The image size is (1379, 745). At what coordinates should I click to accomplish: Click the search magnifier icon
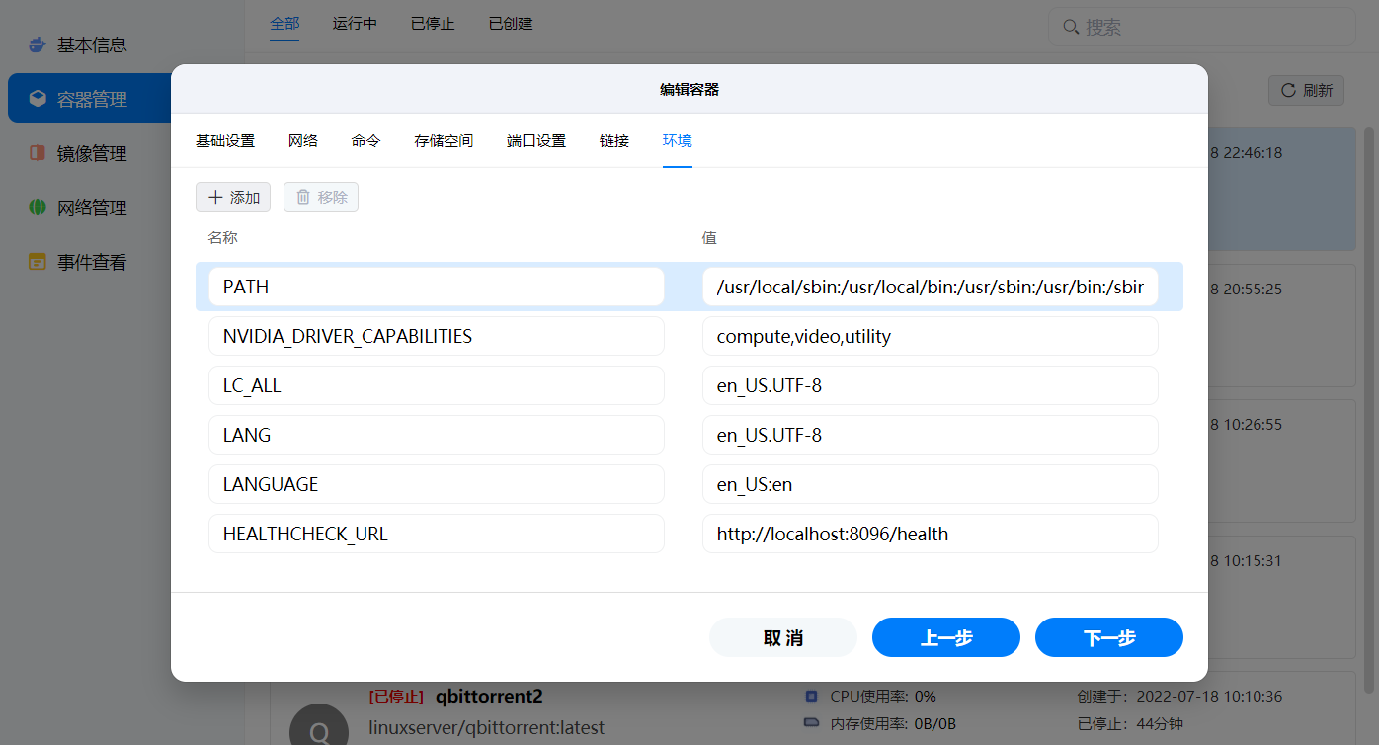1071,27
